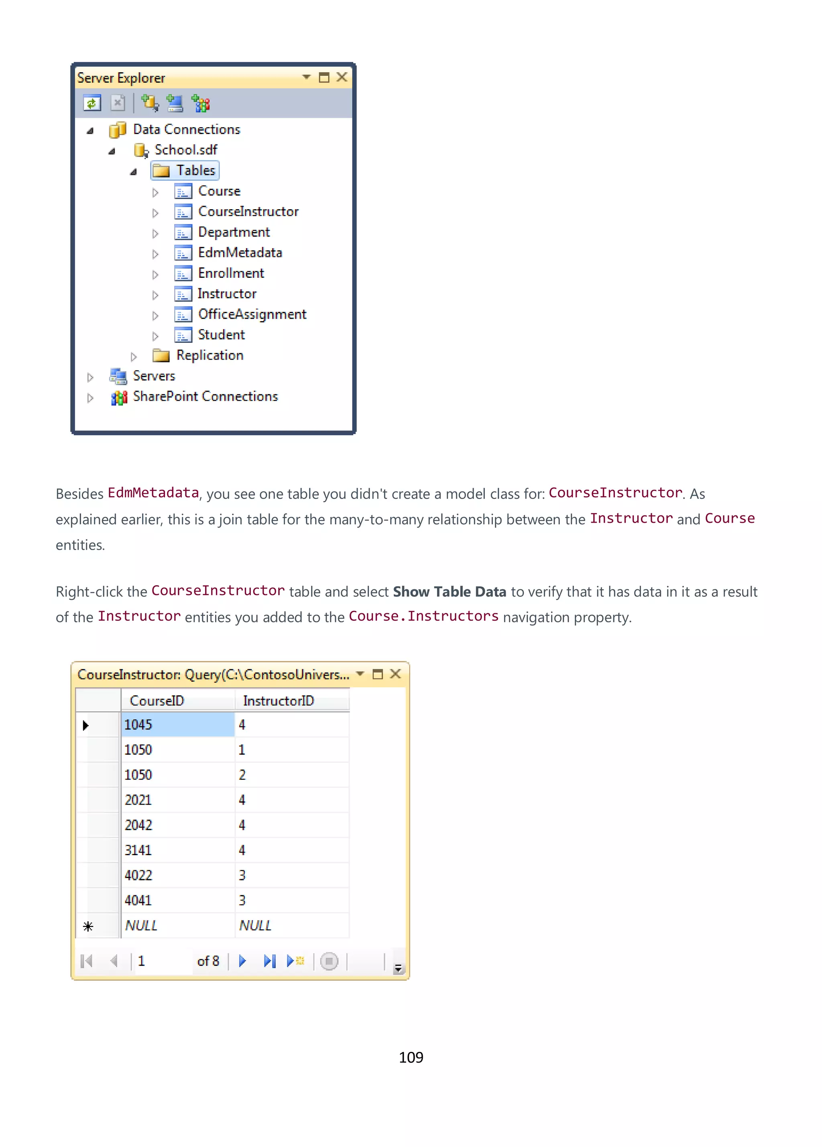Click the CourseID column header
822x1147 pixels.
177,701
